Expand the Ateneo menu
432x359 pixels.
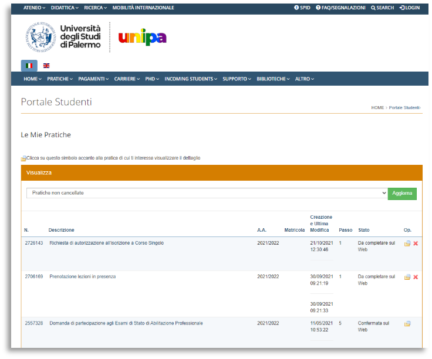point(34,8)
